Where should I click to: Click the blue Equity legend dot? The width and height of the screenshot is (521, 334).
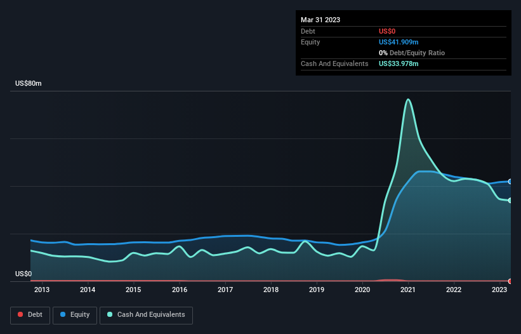pyautogui.click(x=63, y=314)
